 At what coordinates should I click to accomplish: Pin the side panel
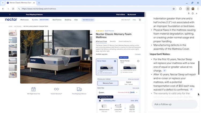point(189,13)
